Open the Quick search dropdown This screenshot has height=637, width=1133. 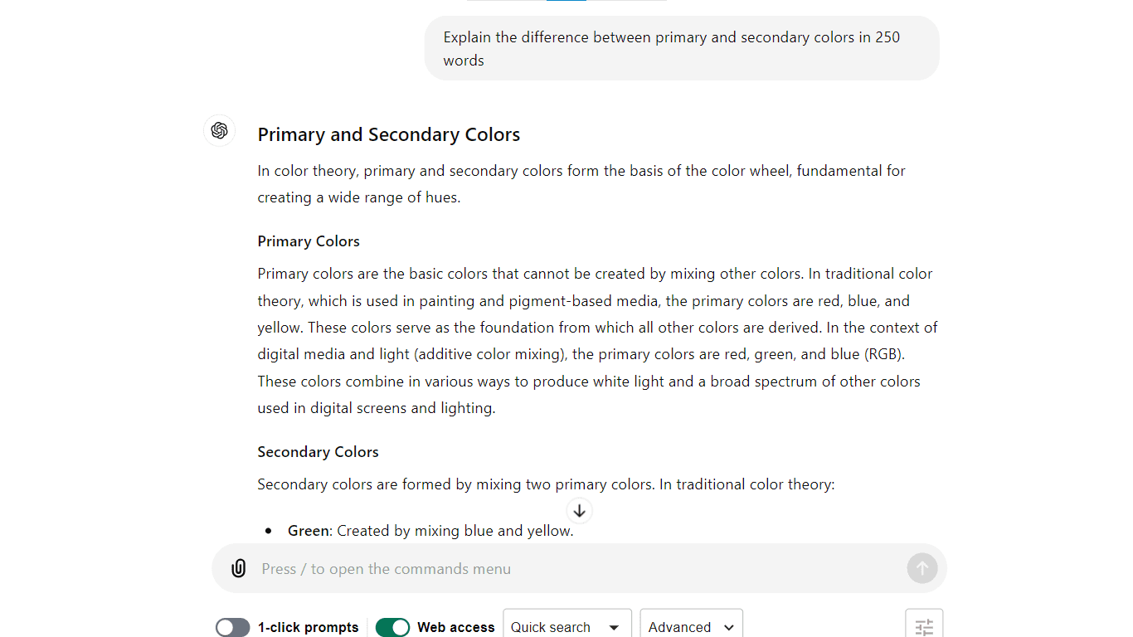(x=566, y=627)
